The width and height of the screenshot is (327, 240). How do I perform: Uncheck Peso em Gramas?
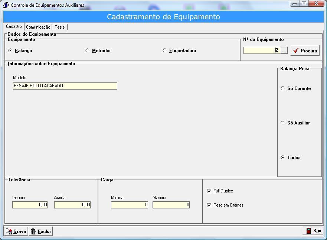point(209,205)
